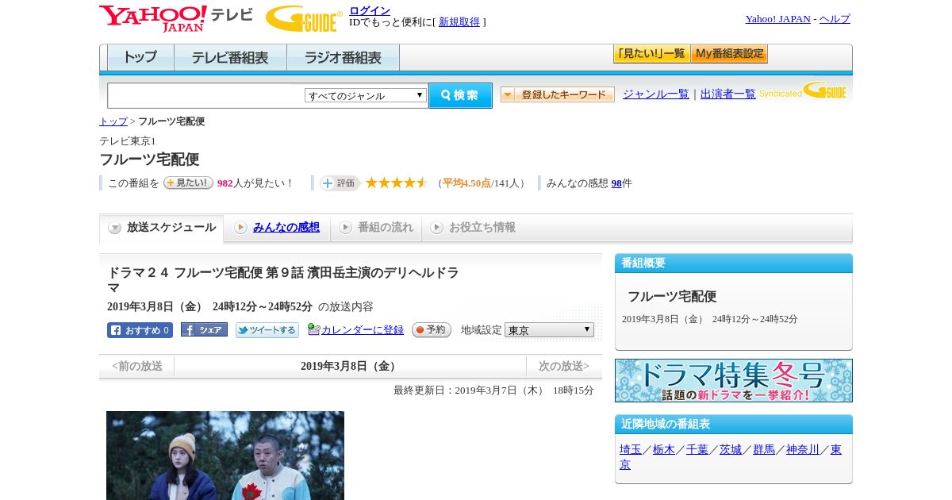
Task: Go to <前の放送 previous broadcast
Action: point(137,366)
